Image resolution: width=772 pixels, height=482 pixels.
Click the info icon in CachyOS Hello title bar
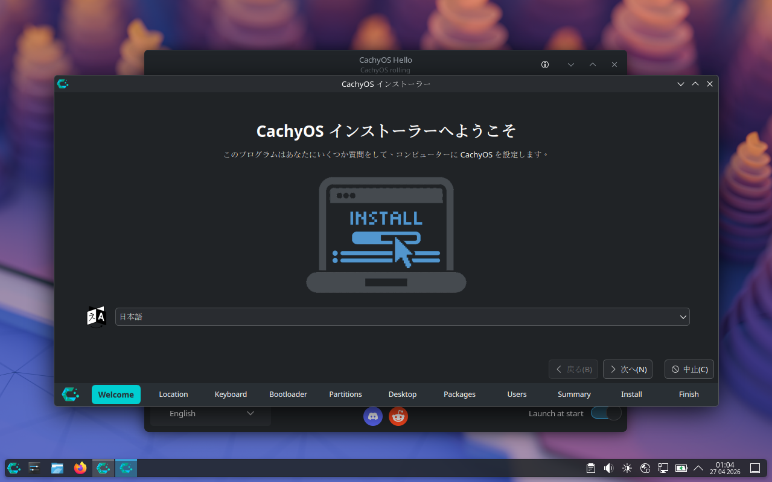pos(545,65)
